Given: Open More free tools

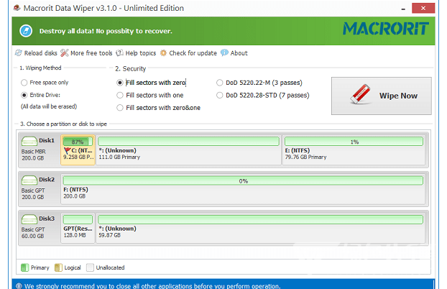Looking at the screenshot, I should pyautogui.click(x=86, y=53).
